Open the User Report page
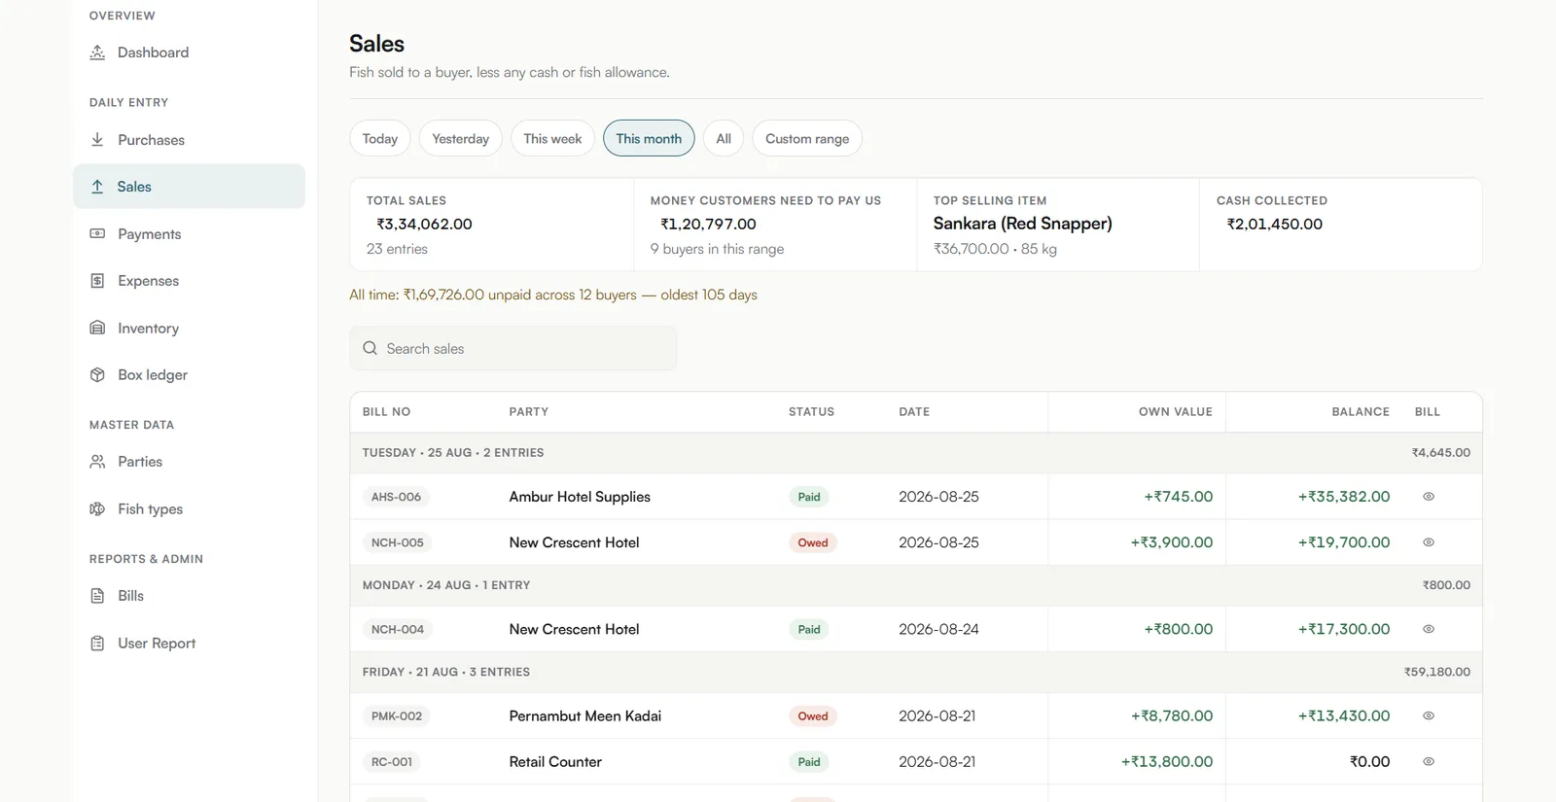 [189, 644]
